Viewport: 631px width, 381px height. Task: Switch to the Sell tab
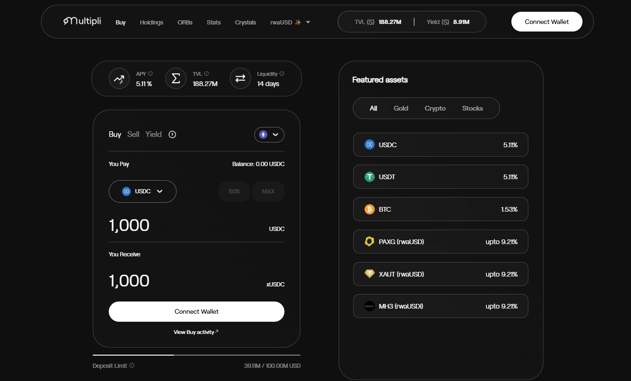click(133, 135)
